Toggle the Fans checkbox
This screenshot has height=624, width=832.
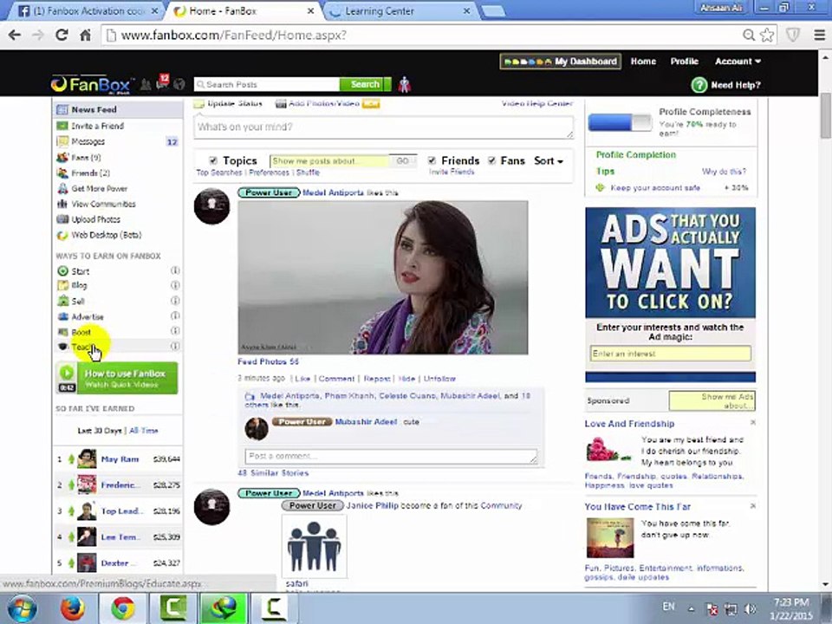[x=492, y=160]
